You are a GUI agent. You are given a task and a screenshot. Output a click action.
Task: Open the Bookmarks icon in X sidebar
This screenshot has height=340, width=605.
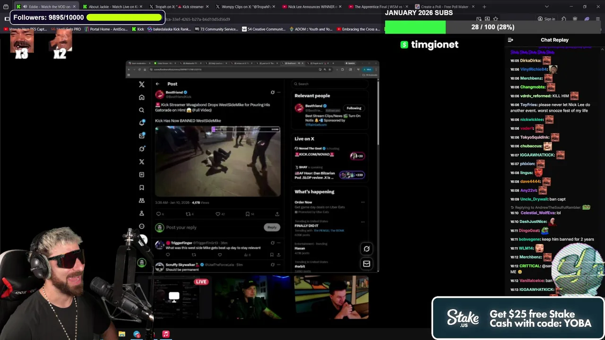click(141, 187)
